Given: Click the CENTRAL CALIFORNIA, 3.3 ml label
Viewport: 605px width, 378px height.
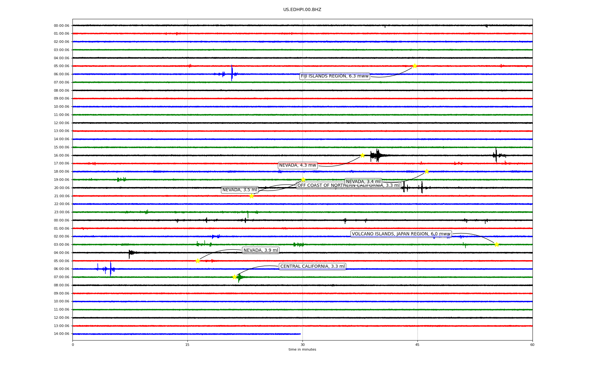Looking at the screenshot, I should point(312,266).
